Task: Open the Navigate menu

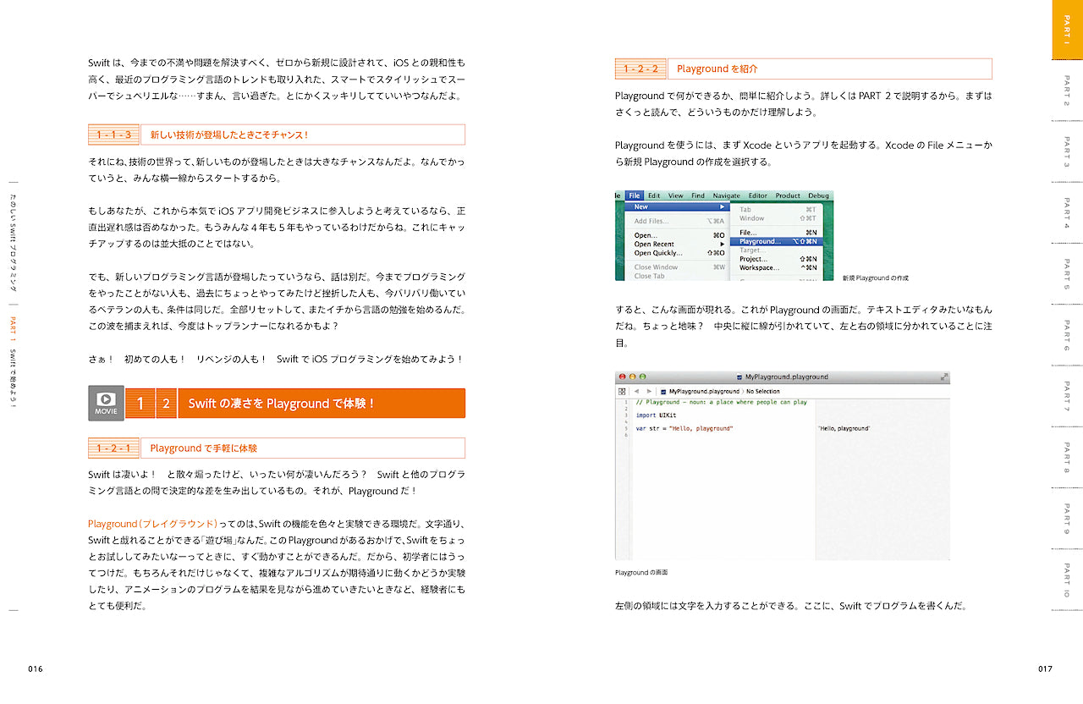Action: point(726,195)
